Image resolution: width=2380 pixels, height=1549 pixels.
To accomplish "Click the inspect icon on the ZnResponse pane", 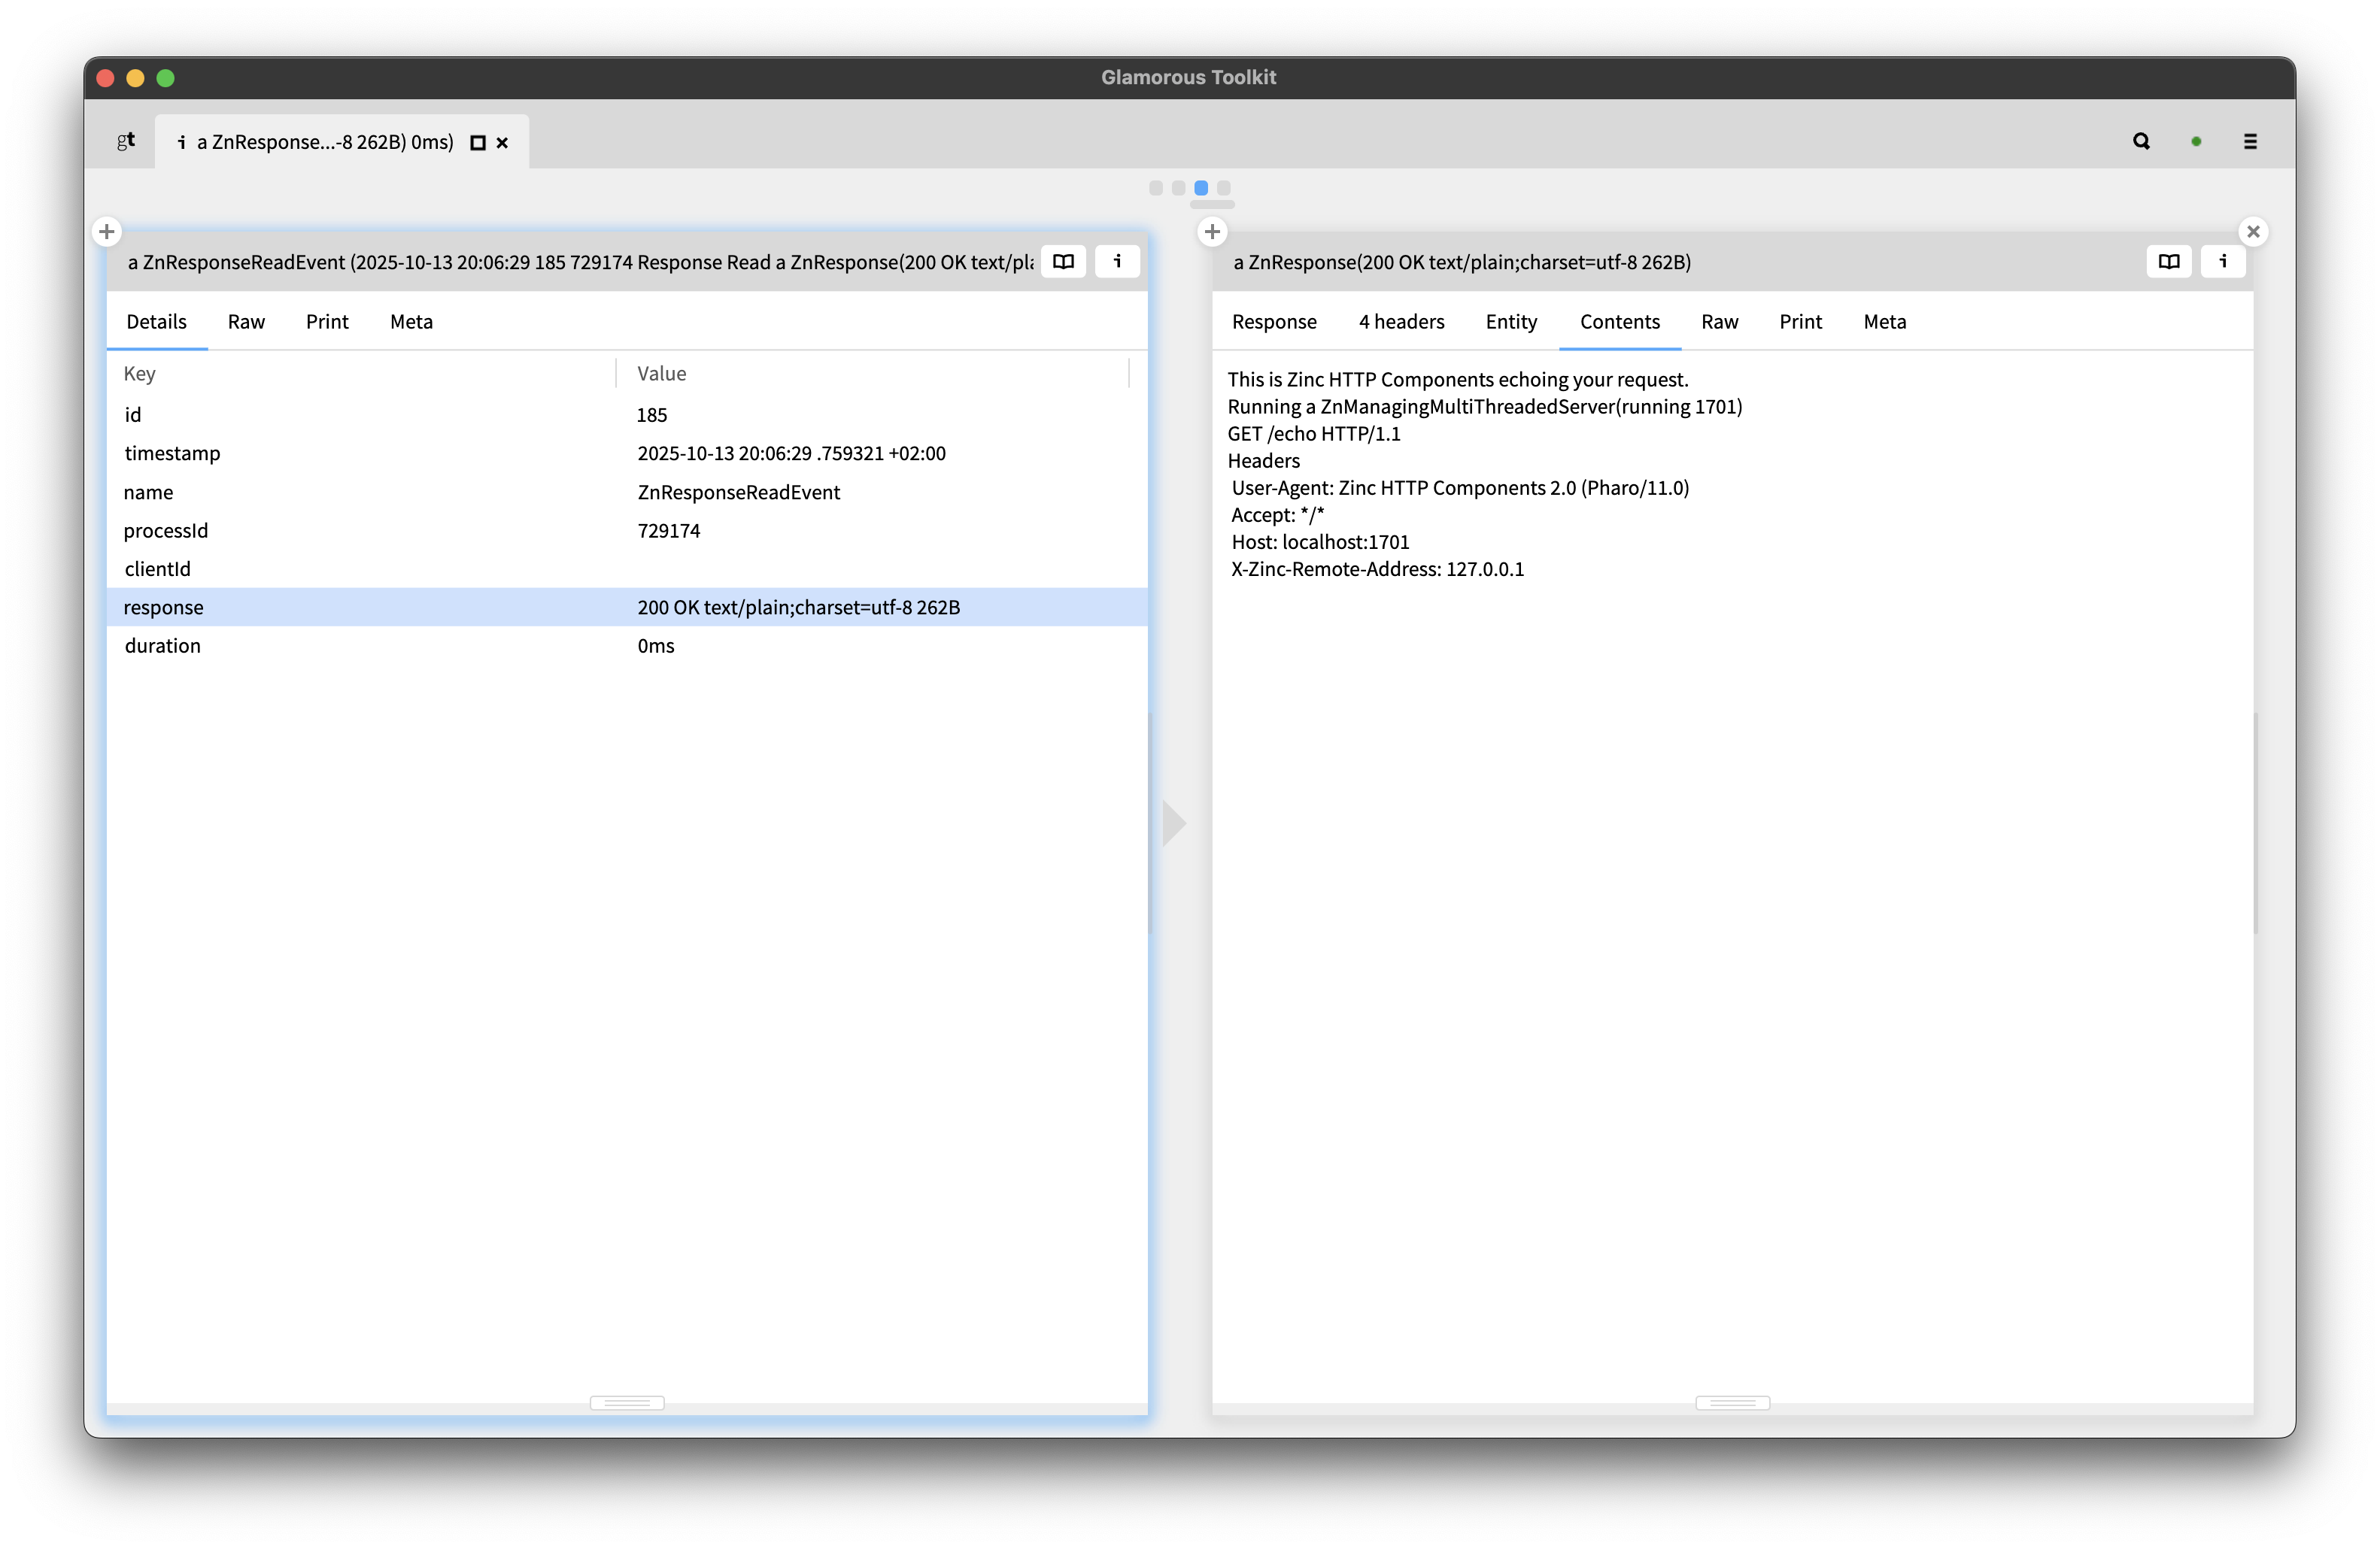I will (2223, 261).
